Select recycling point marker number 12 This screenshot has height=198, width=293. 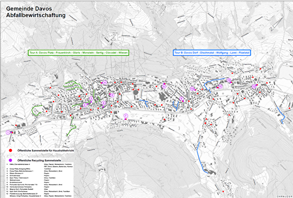click(229, 80)
